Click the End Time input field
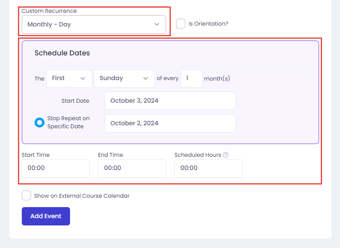 point(132,168)
